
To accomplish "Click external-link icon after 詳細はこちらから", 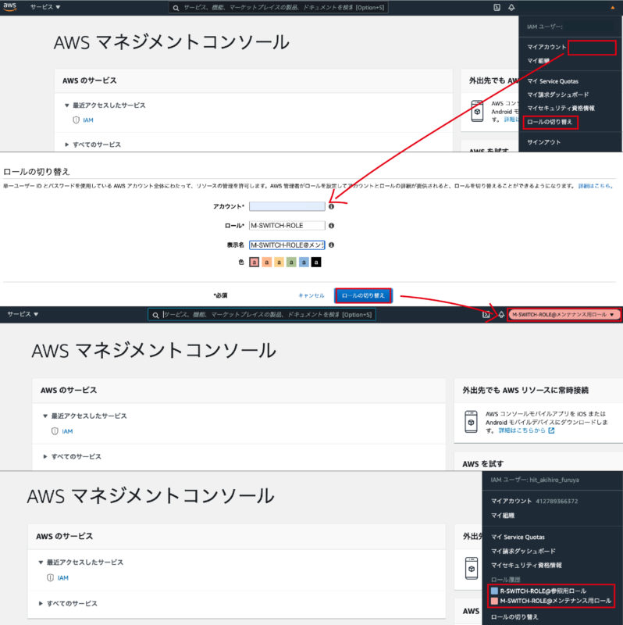I will [551, 430].
